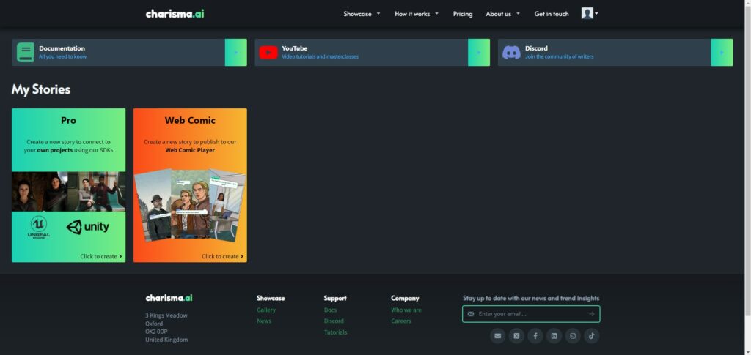Click the Discord logo icon

[511, 52]
